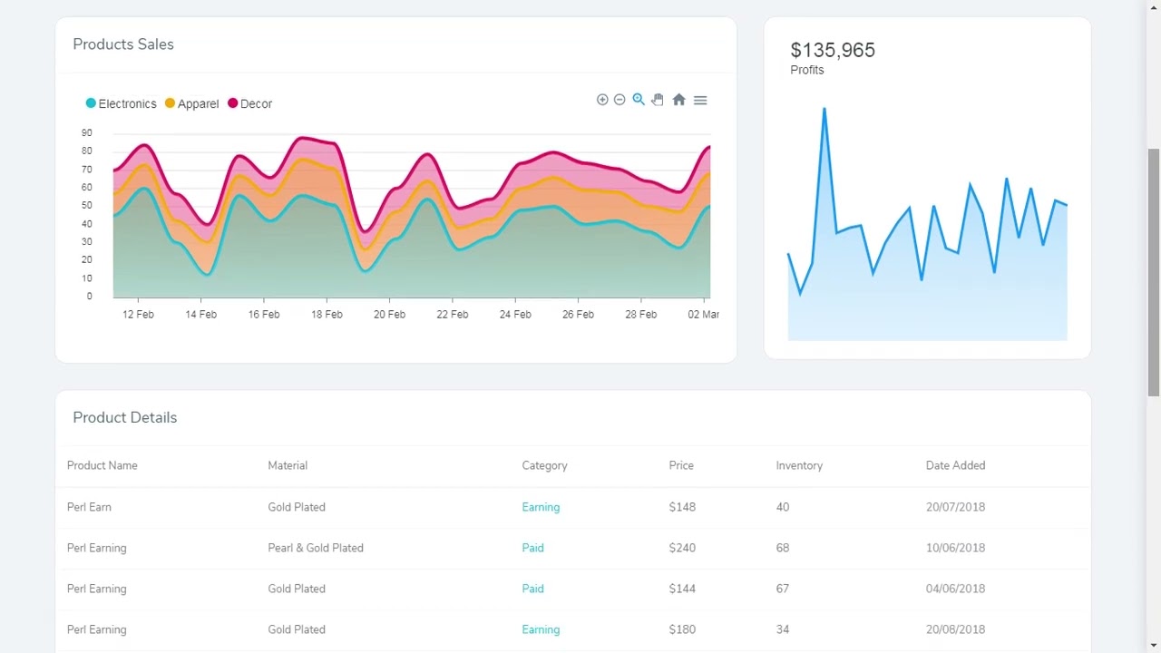Image resolution: width=1161 pixels, height=653 pixels.
Task: Click the Product Details heading
Action: pyautogui.click(x=125, y=417)
